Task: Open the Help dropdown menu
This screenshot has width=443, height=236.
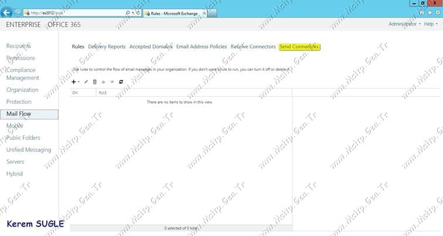Action: tap(431, 24)
